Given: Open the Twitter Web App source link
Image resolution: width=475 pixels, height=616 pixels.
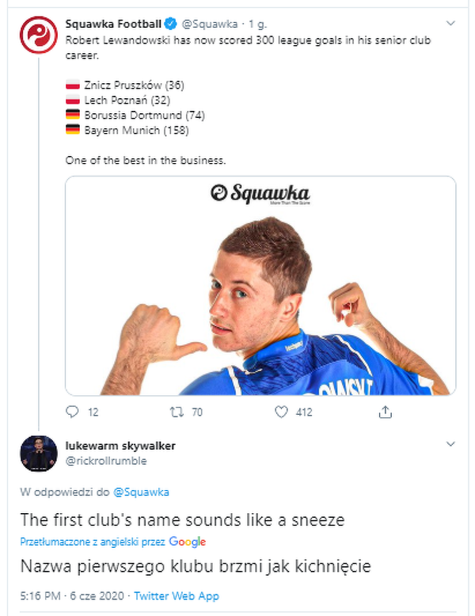Looking at the screenshot, I should pyautogui.click(x=177, y=596).
